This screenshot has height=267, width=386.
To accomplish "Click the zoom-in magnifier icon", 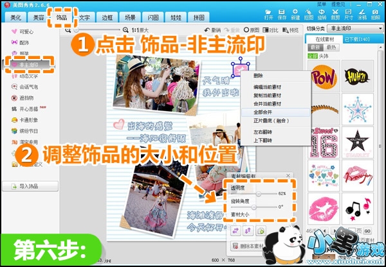I will (x=125, y=30).
